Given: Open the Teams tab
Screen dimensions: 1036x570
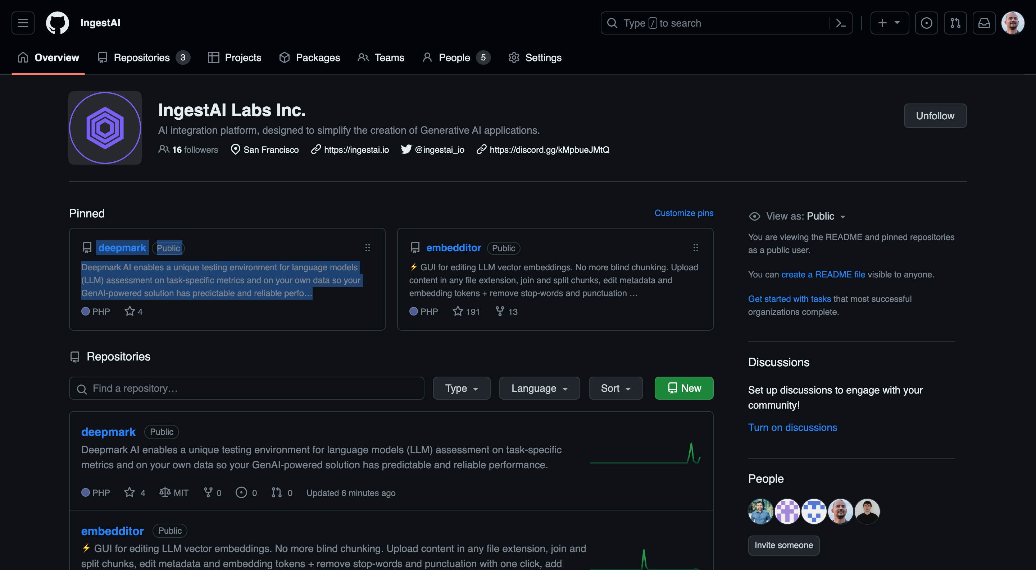Looking at the screenshot, I should pyautogui.click(x=381, y=58).
